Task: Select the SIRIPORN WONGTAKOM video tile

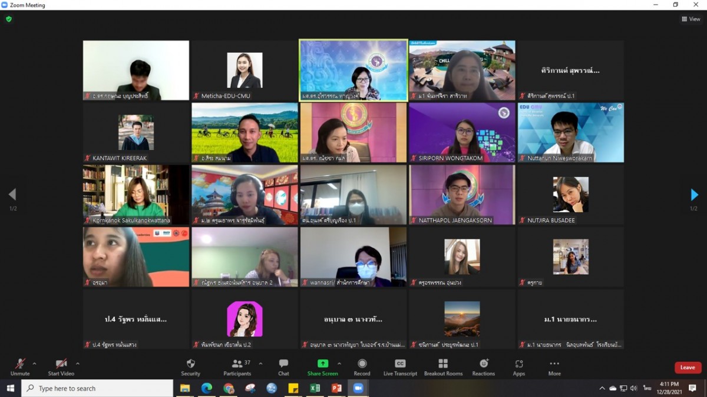Action: pos(462,132)
